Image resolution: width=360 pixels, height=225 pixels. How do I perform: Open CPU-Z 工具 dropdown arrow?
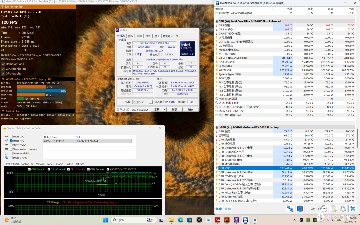(x=164, y=110)
